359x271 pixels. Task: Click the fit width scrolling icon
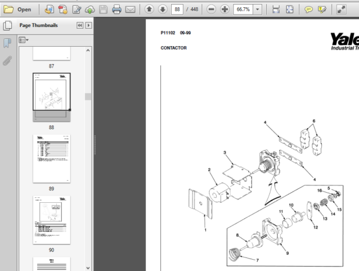pyautogui.click(x=276, y=10)
